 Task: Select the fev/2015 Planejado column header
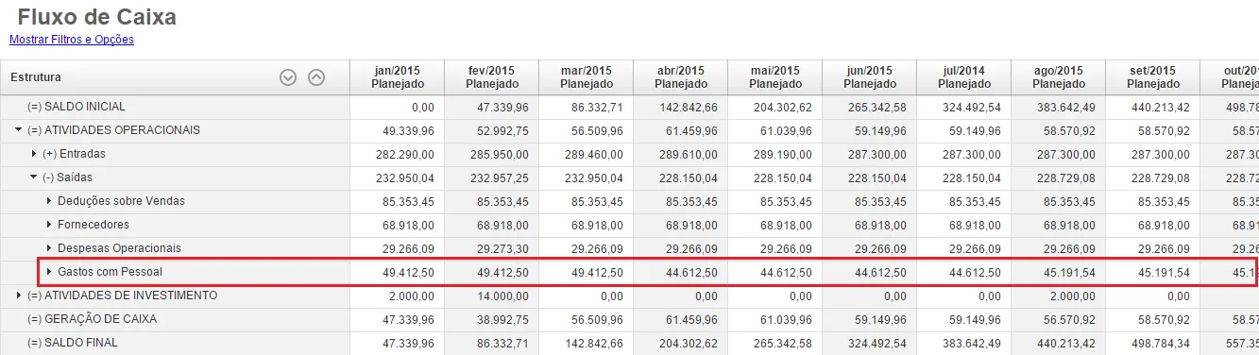491,77
